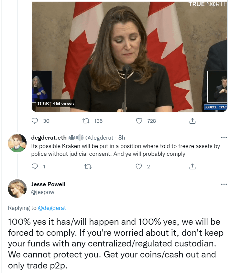
Task: Retweet the video tweet with 135 retweets
Action: click(86, 121)
